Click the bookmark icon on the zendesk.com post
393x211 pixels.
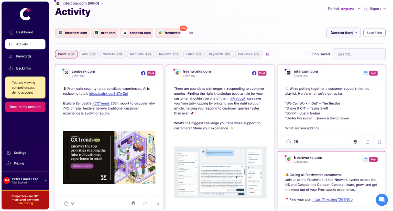(x=157, y=203)
